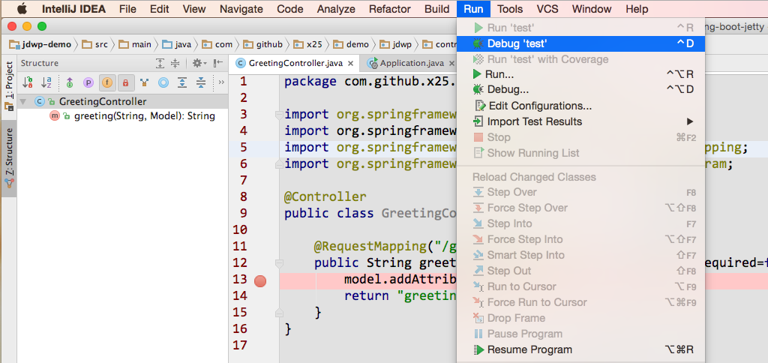Expand Import Test Results submenu arrow

point(690,121)
